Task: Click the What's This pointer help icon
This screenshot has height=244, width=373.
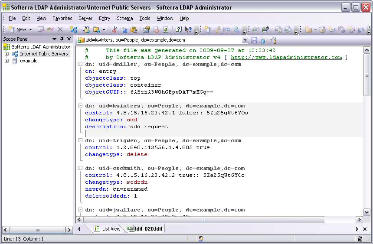Action: [188, 29]
